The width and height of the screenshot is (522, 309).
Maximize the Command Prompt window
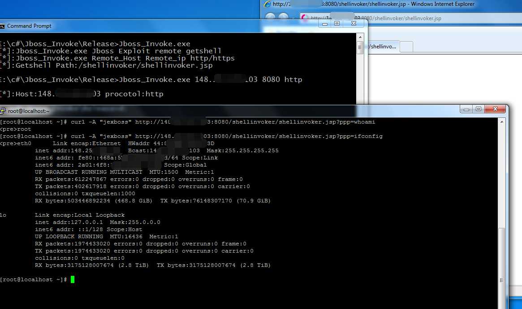(337, 24)
